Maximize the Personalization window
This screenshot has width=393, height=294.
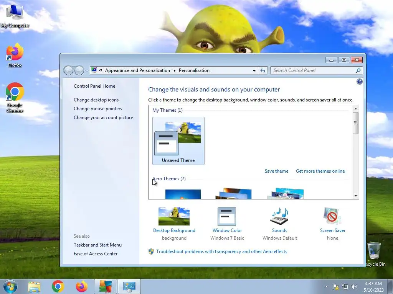pos(344,60)
